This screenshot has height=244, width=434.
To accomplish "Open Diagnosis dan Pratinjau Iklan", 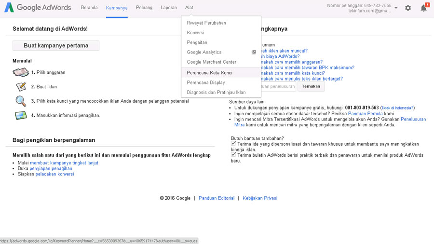I will click(x=221, y=93).
